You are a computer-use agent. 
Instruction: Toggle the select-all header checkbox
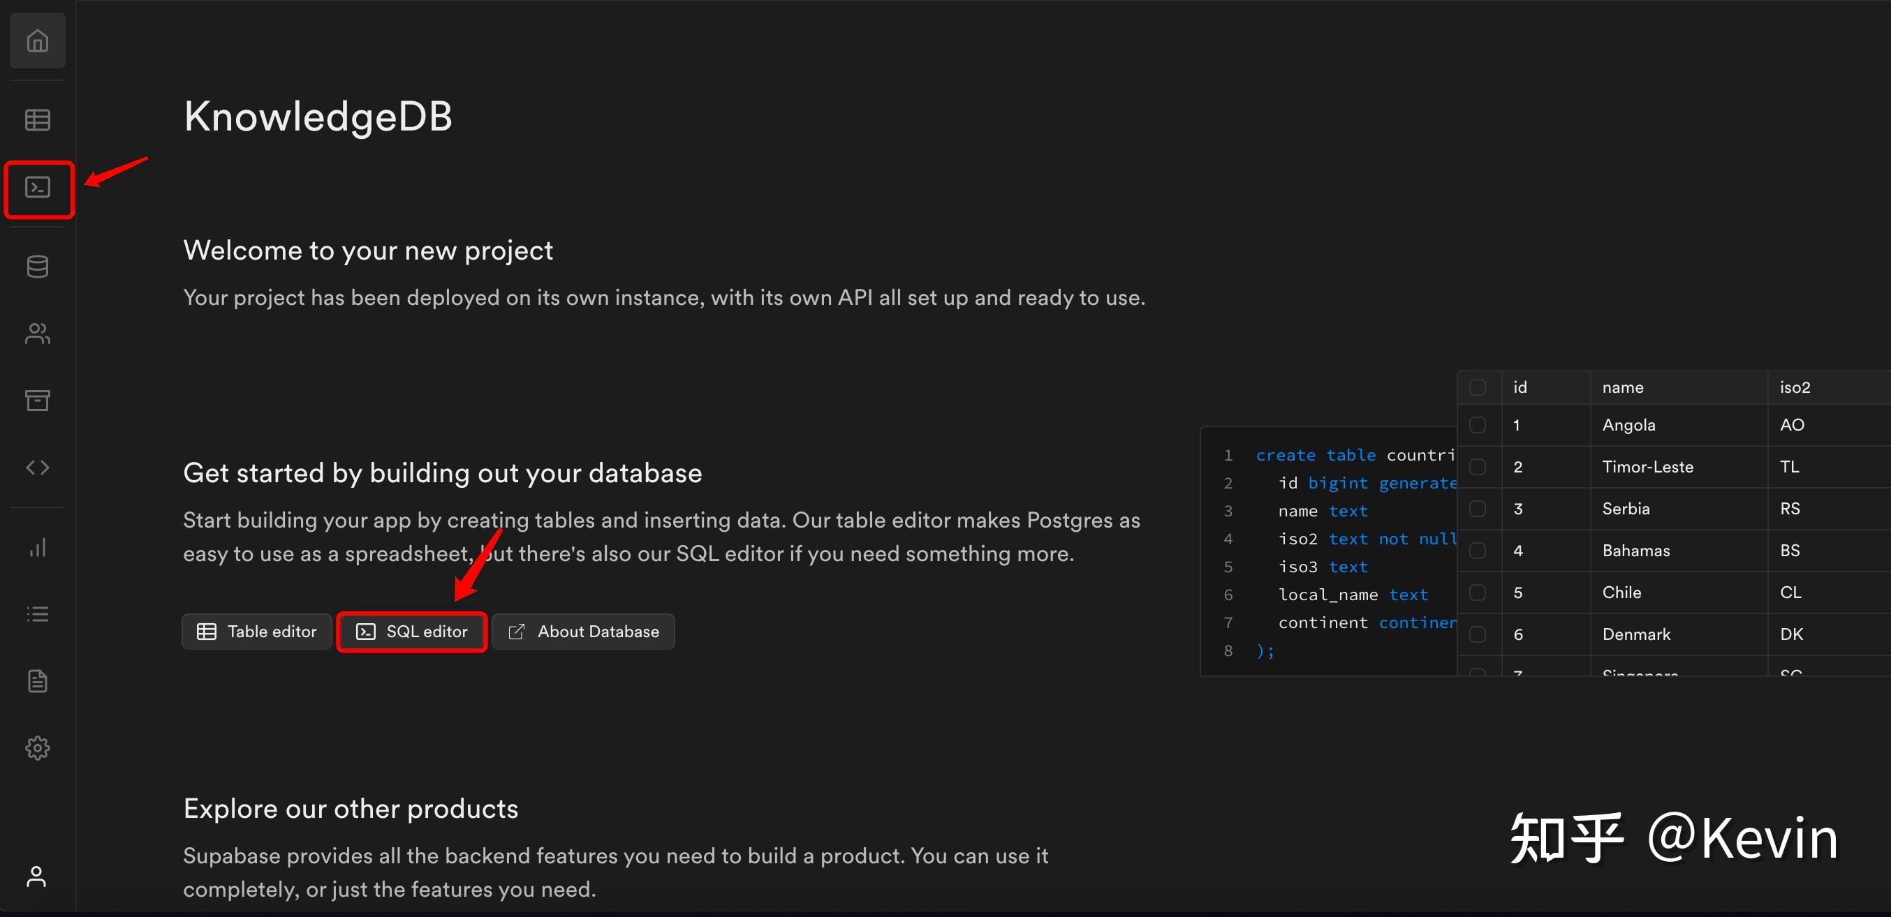tap(1478, 387)
